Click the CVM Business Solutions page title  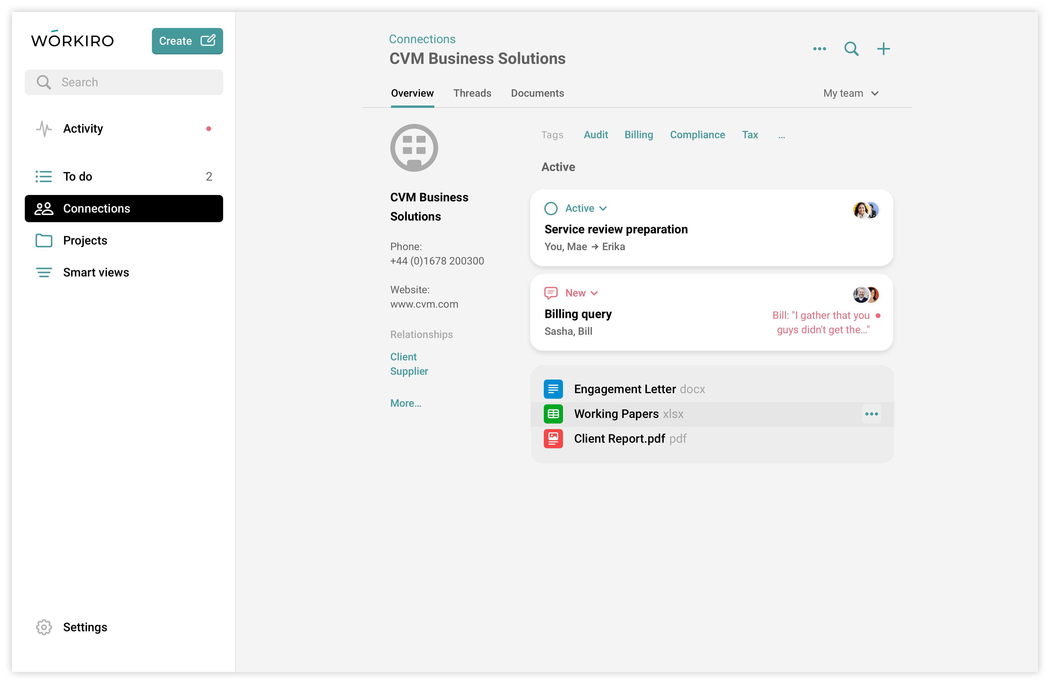[477, 59]
